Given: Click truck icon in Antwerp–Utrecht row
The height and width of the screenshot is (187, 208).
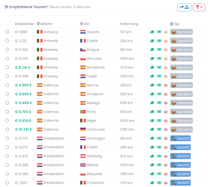Looking at the screenshot, I should pyautogui.click(x=152, y=32).
